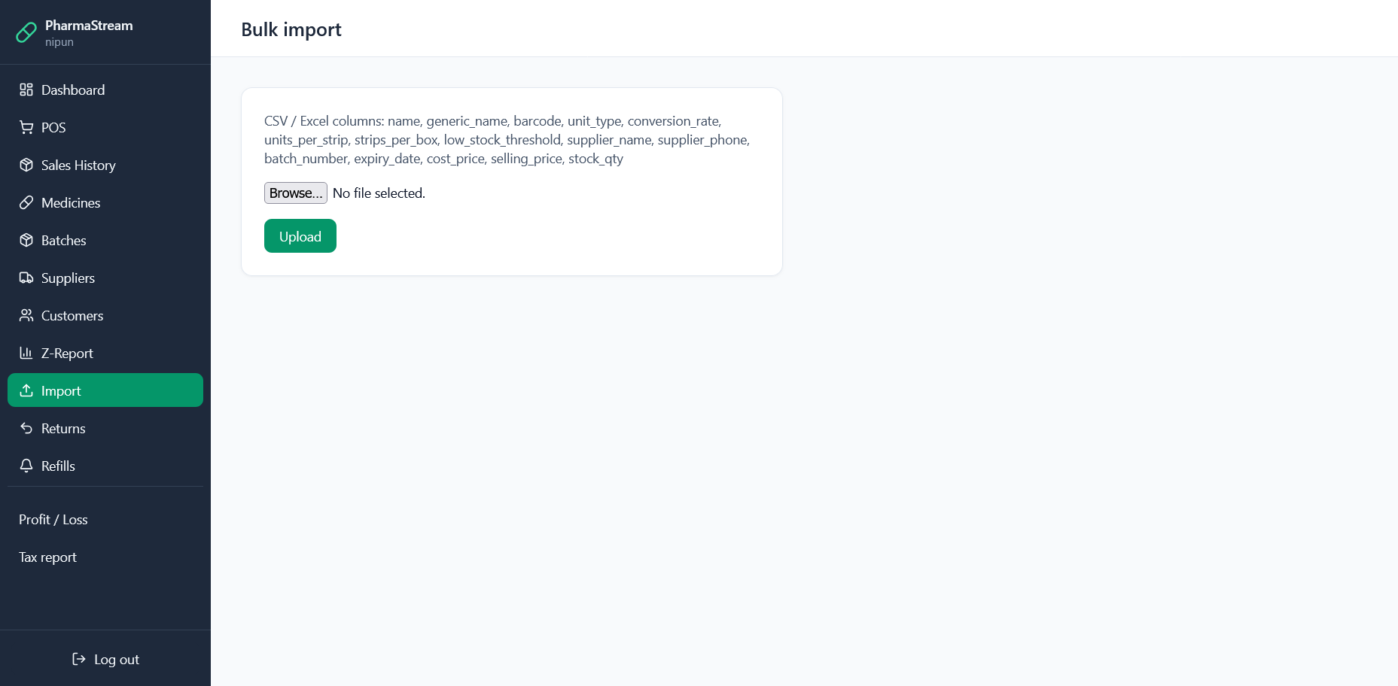Click the 'No file selected' file field
Image resolution: width=1398 pixels, height=686 pixels.
click(x=379, y=193)
